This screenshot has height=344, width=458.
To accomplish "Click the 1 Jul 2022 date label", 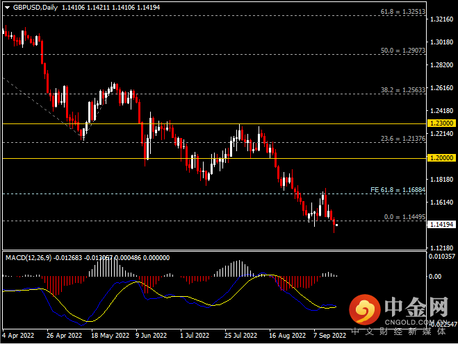I will coord(195,336).
